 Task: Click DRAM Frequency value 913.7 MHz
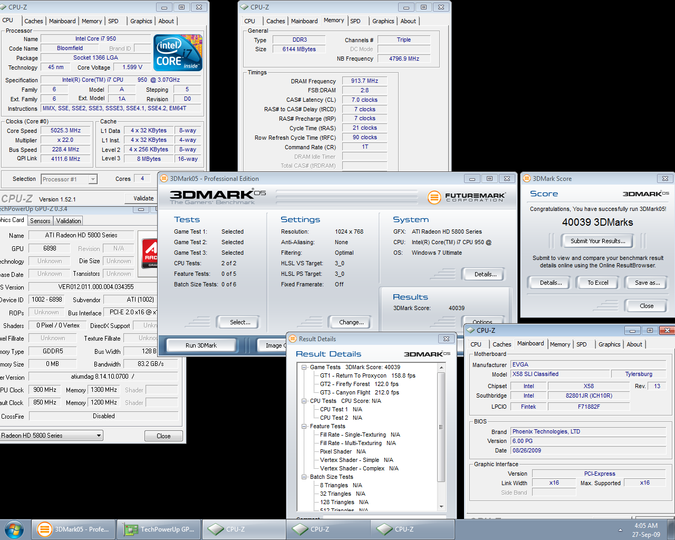point(364,81)
